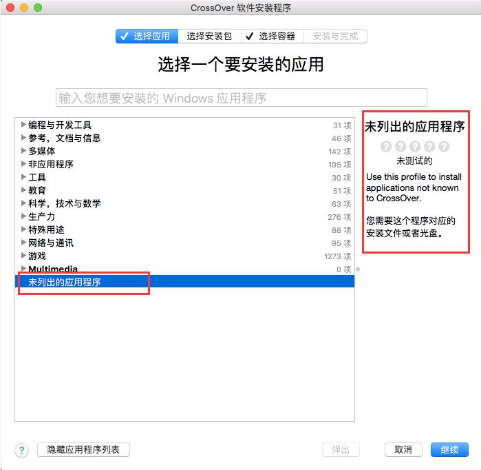481x470 pixels.
Task: Expand the 教育 category
Action: (x=23, y=190)
